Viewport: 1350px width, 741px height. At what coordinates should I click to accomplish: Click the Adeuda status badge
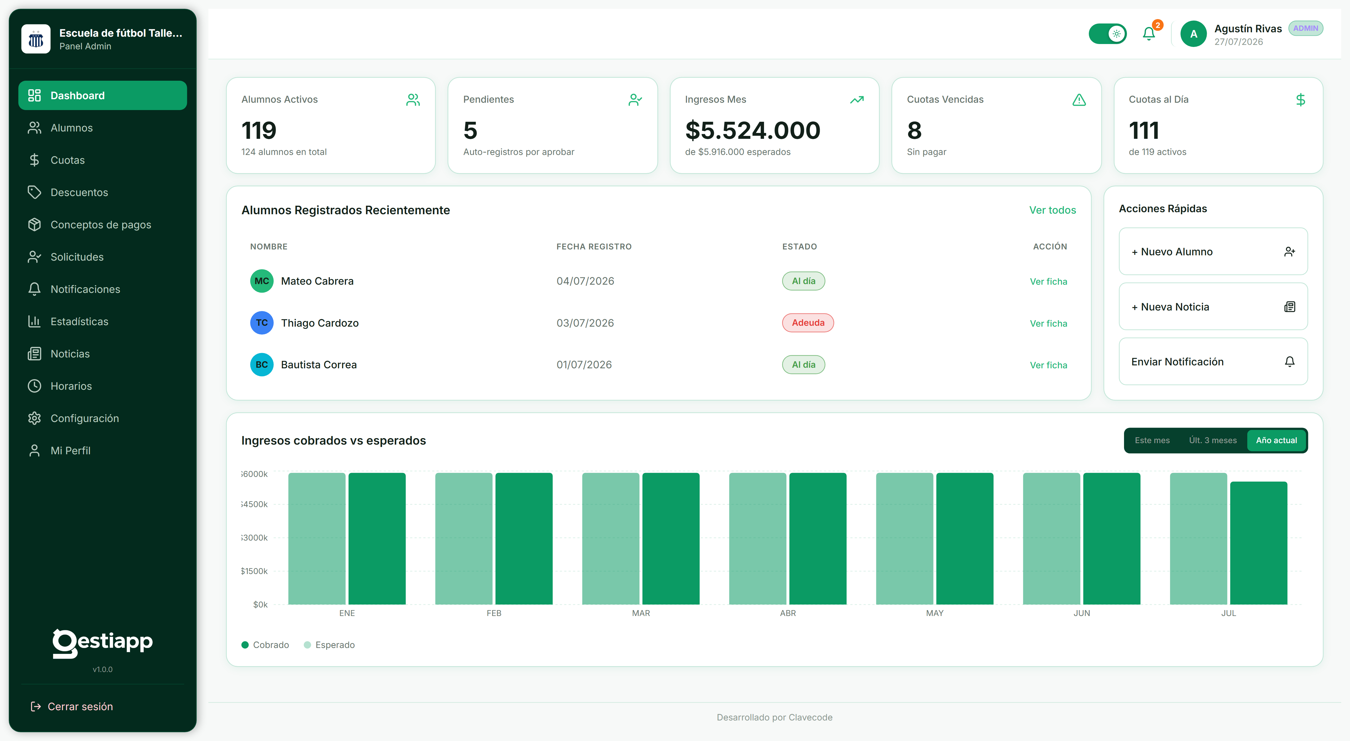click(808, 323)
